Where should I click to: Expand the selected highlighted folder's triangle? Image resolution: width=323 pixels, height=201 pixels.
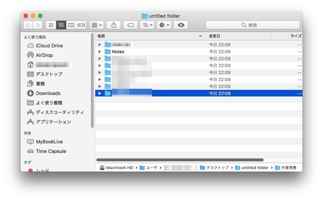100,93
